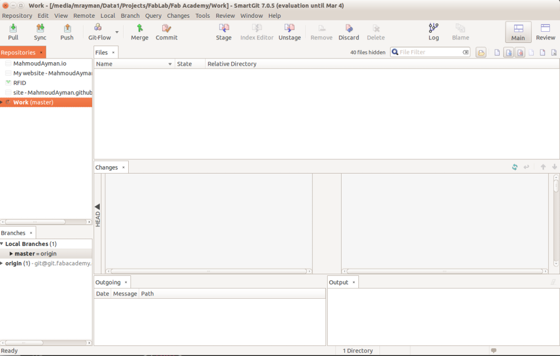
Task: Click the last file filter icon with x mark
Action: pos(554,52)
